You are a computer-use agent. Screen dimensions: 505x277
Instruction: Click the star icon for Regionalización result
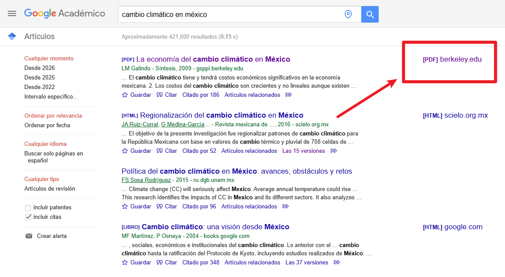125,151
